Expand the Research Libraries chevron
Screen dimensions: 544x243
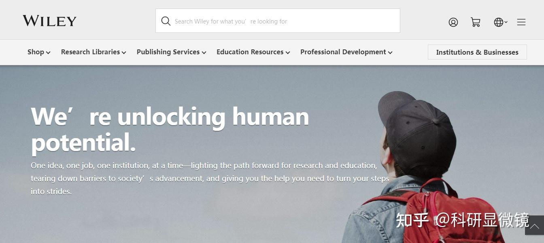[124, 53]
